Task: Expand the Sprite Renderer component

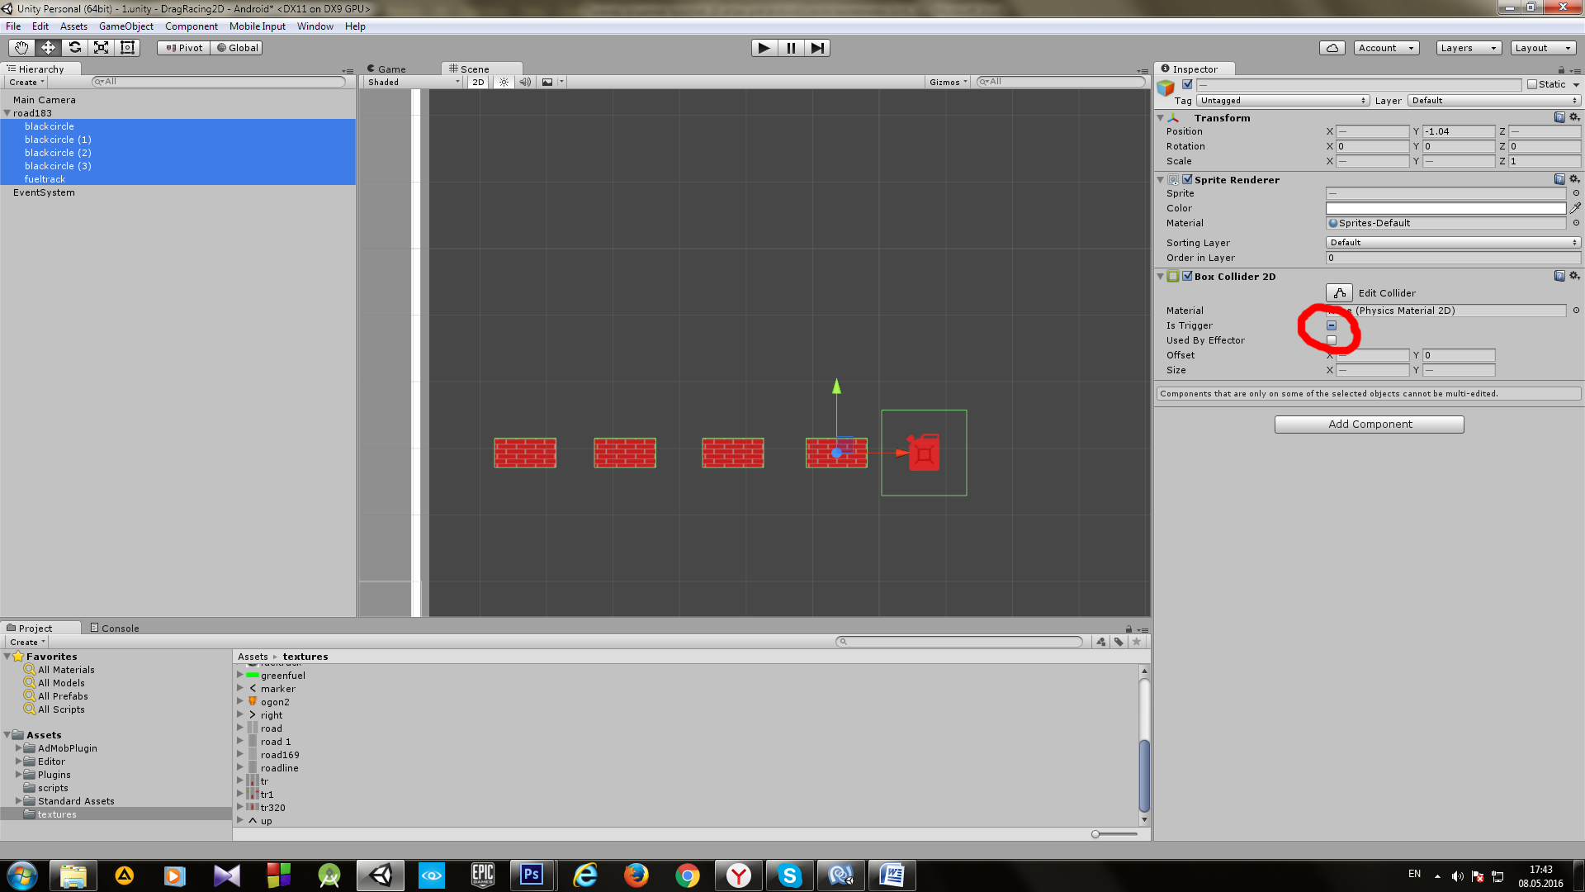Action: 1162,178
